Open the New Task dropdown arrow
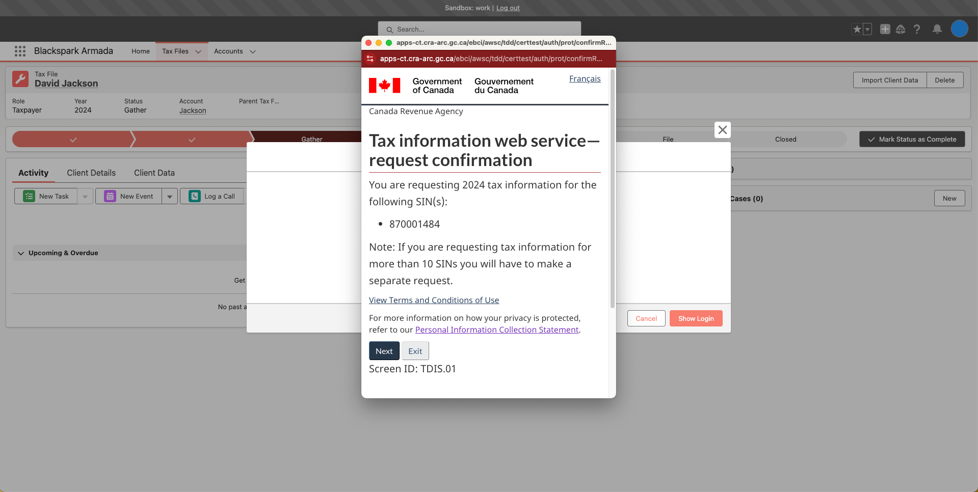978x492 pixels. [85, 196]
